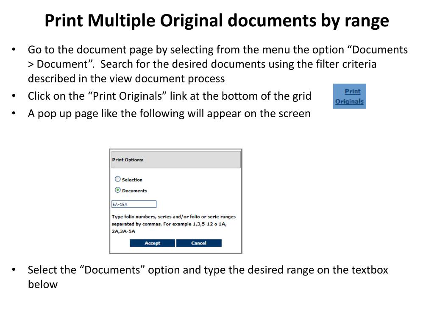Select the Documents radio option
Image resolution: width=434 pixels, height=326 pixels.
point(118,190)
